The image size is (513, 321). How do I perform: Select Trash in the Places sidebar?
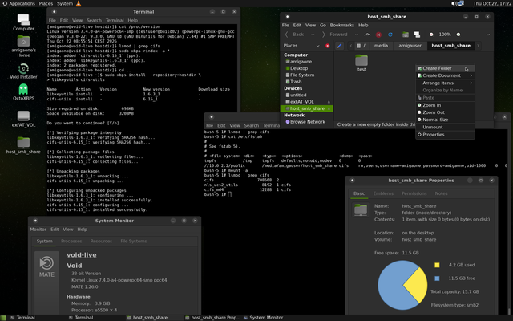click(x=306, y=82)
